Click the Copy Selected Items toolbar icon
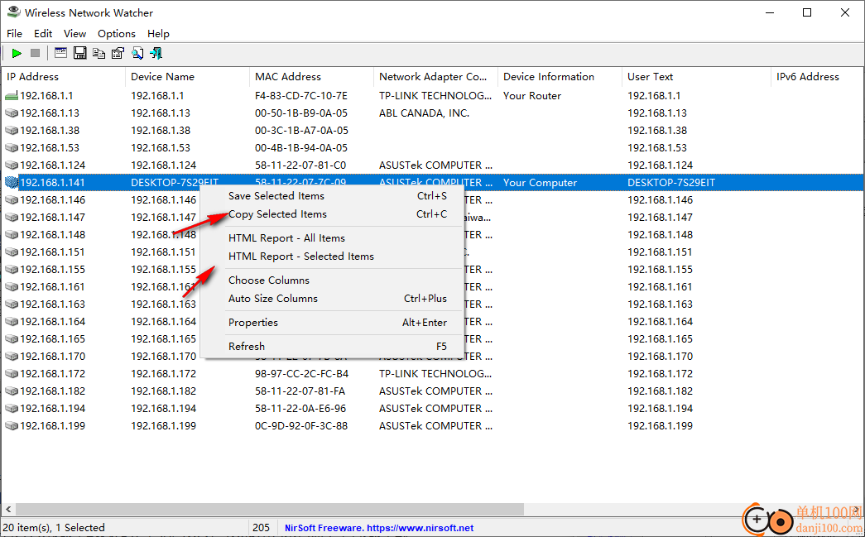Screen dimensions: 865x537 coord(99,53)
